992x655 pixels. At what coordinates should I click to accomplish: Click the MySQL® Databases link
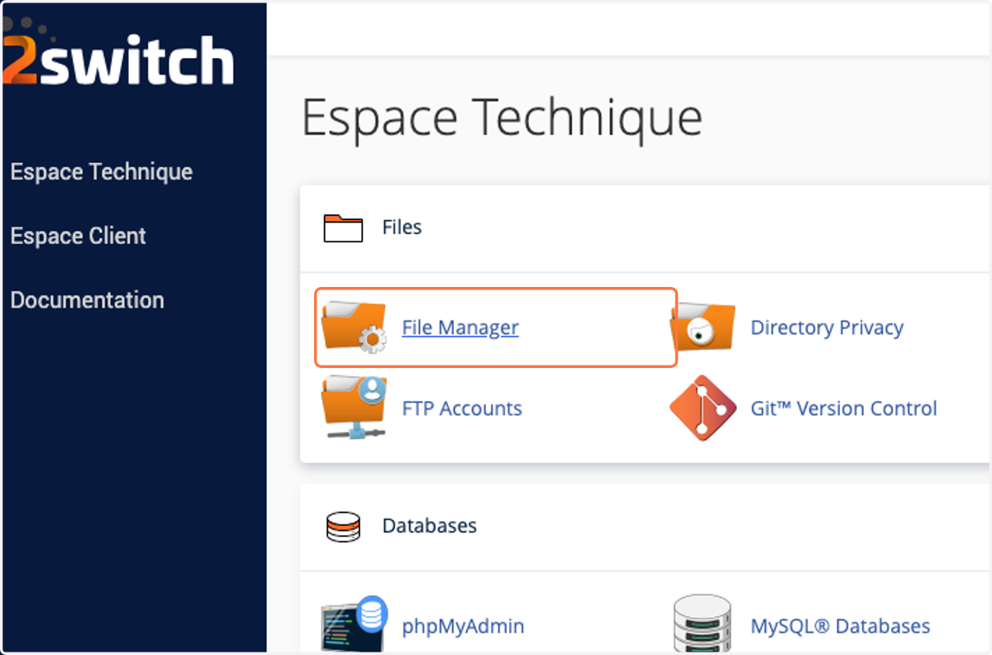coord(841,626)
